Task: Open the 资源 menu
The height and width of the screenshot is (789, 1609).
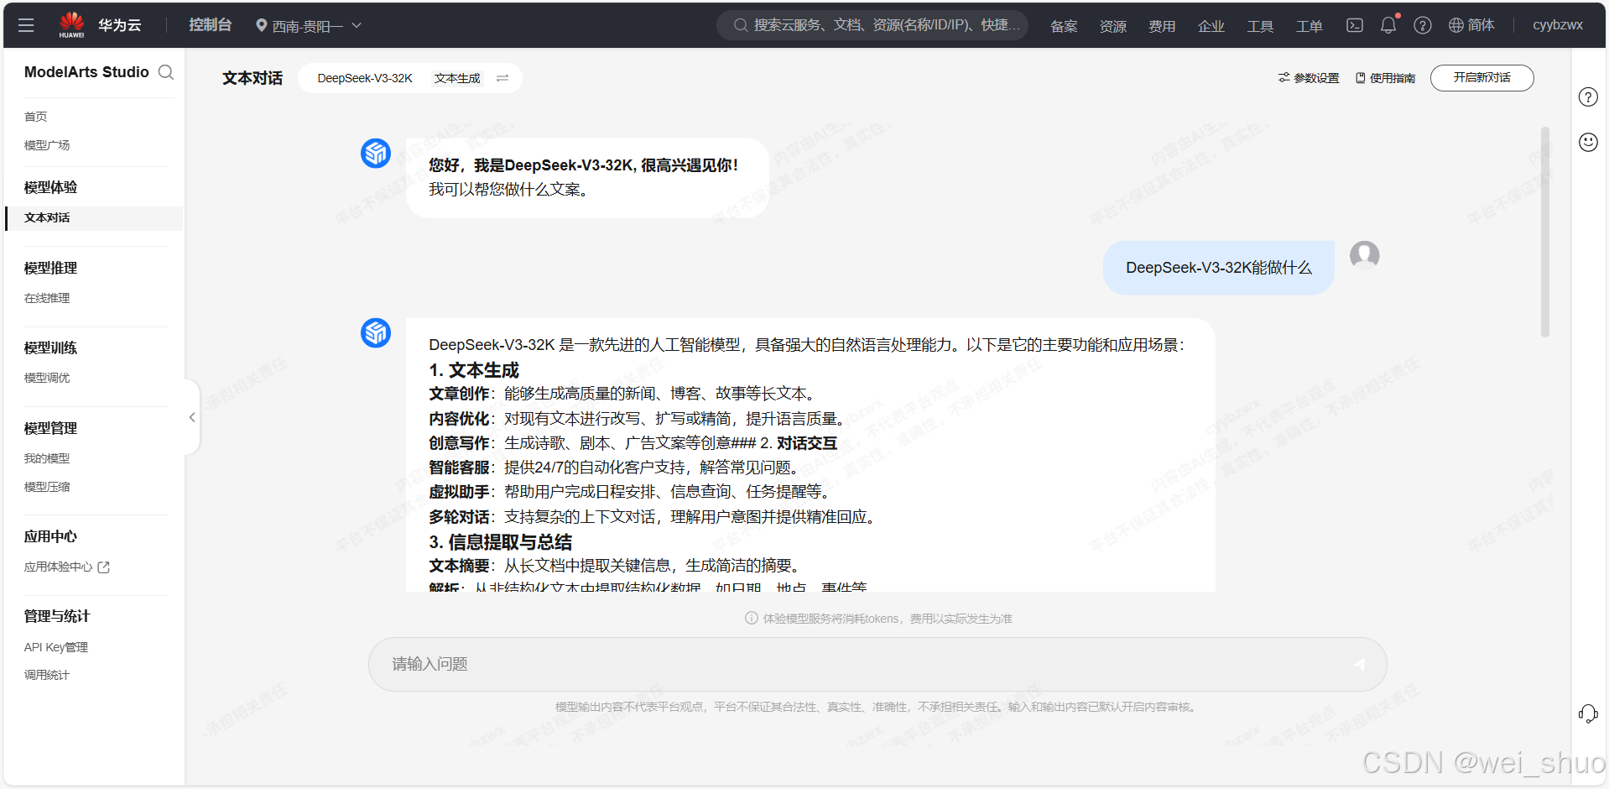Action: click(1113, 26)
